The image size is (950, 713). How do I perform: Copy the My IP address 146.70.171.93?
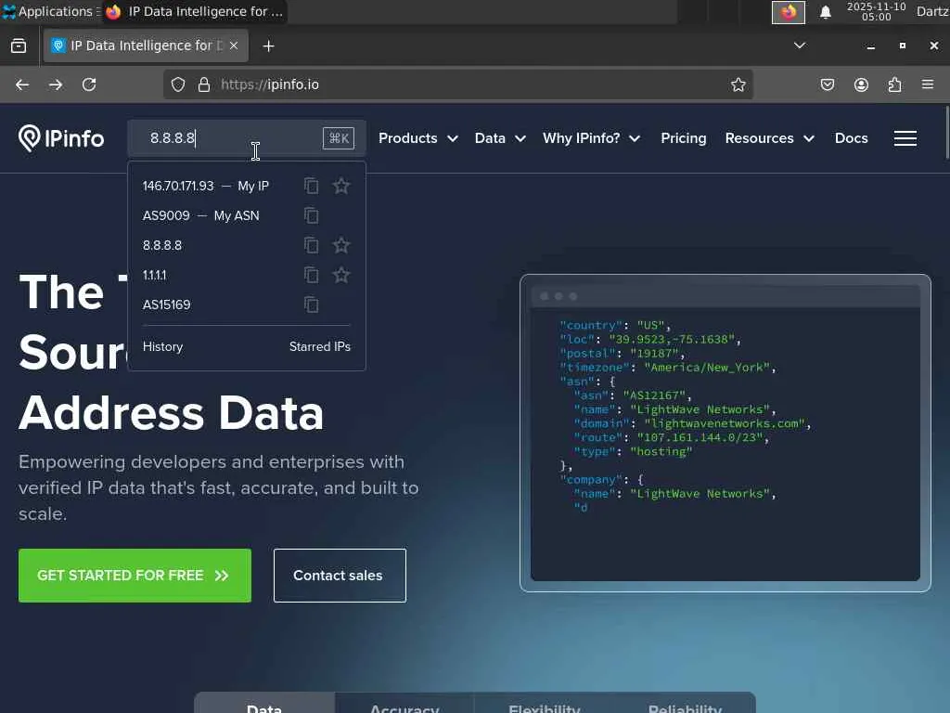point(312,186)
